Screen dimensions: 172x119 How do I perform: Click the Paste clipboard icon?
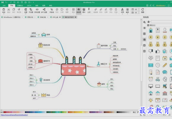click(4, 10)
